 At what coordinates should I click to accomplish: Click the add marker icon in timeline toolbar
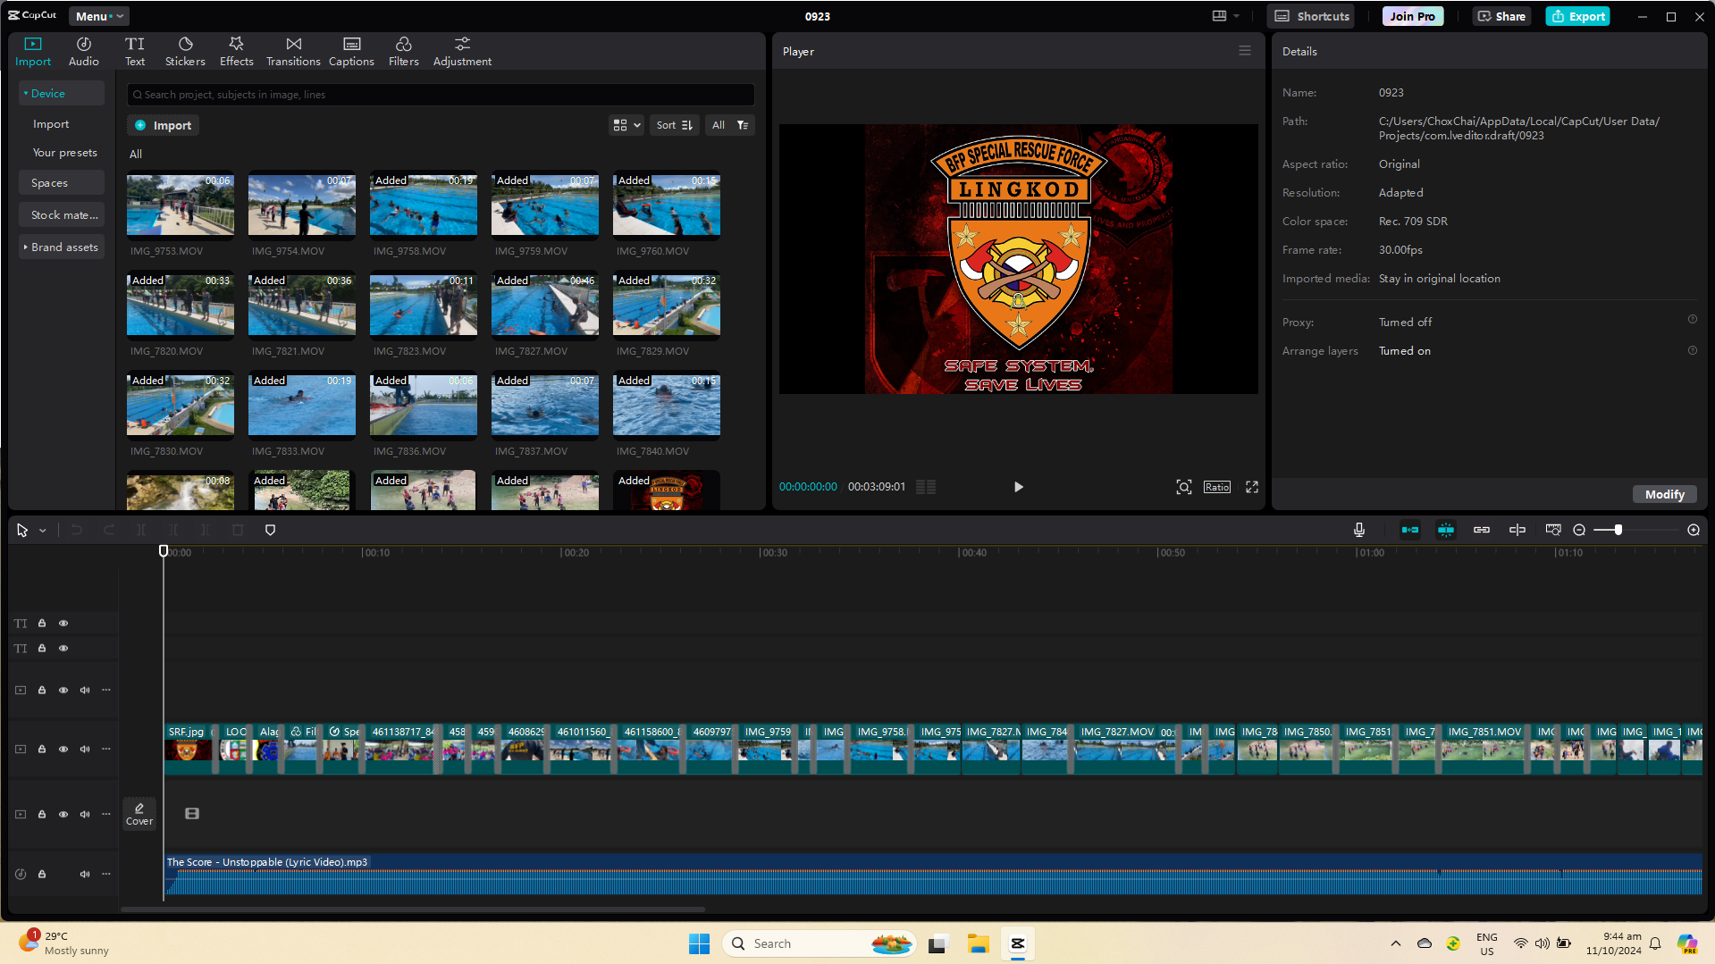[x=271, y=530]
